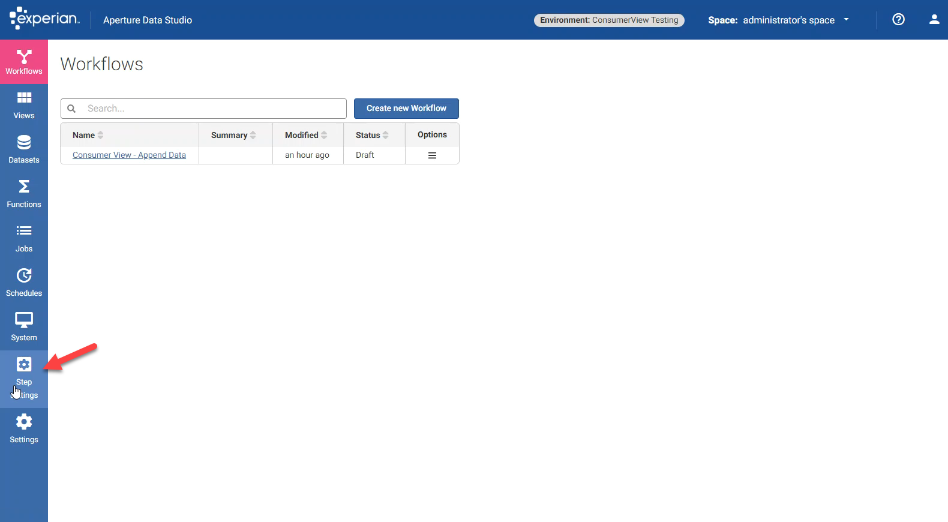Expand the Space administrator's space dropdown
The width and height of the screenshot is (948, 522).
pos(779,20)
